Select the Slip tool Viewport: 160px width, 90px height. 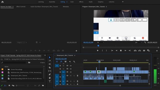pyautogui.click(x=50, y=71)
